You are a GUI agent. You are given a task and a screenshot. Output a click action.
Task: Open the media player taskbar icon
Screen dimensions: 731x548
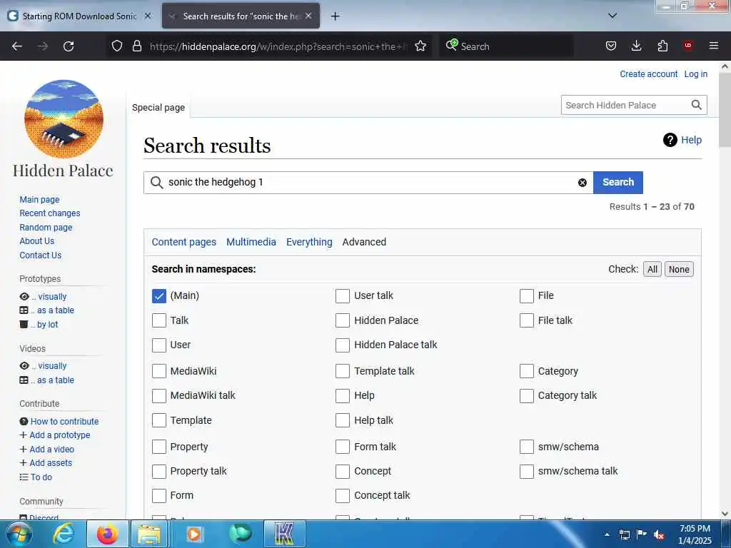194,534
